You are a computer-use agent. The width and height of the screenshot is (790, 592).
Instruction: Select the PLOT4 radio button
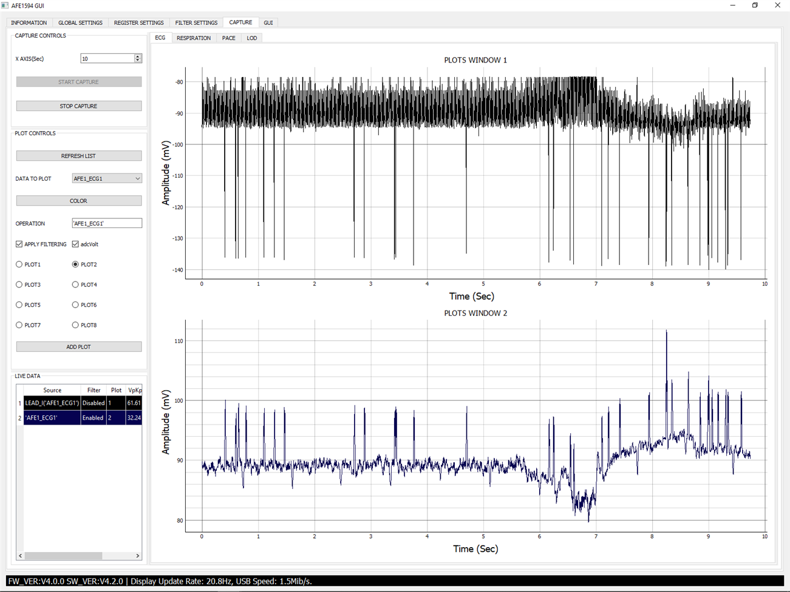coord(75,284)
